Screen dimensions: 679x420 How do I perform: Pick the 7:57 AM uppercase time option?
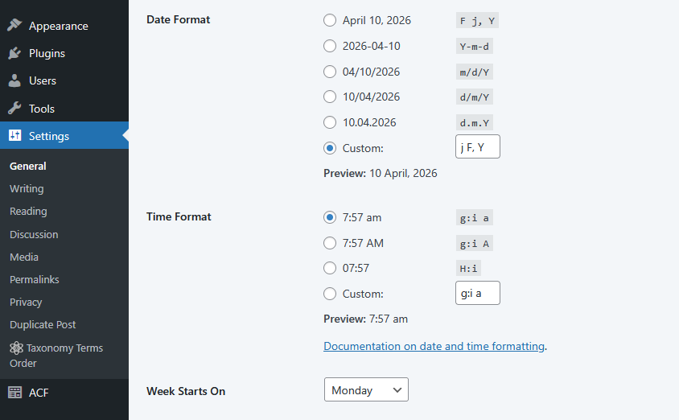(x=330, y=243)
